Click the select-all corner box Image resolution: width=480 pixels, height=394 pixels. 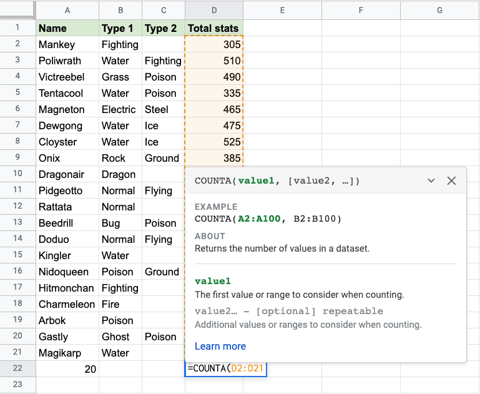[x=17, y=10]
